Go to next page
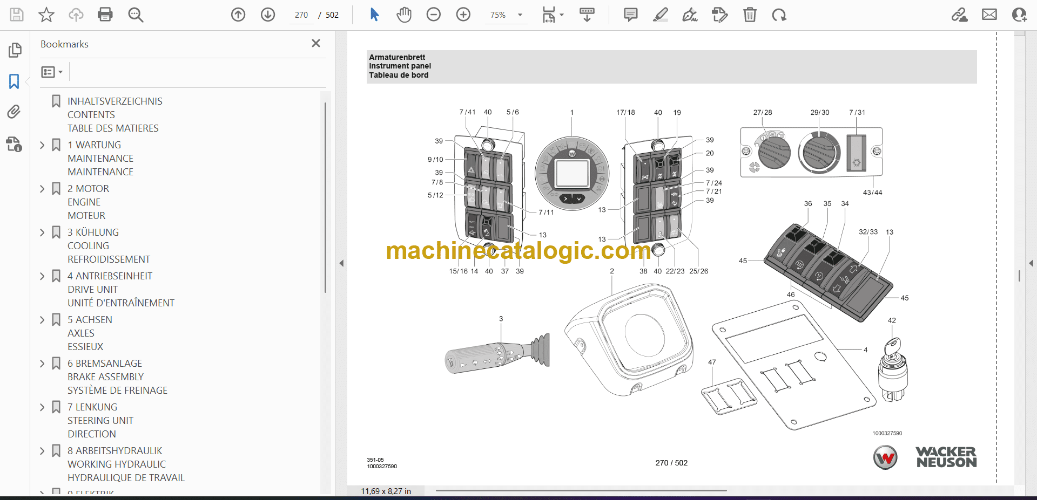Viewport: 1037px width, 500px height. [x=268, y=15]
